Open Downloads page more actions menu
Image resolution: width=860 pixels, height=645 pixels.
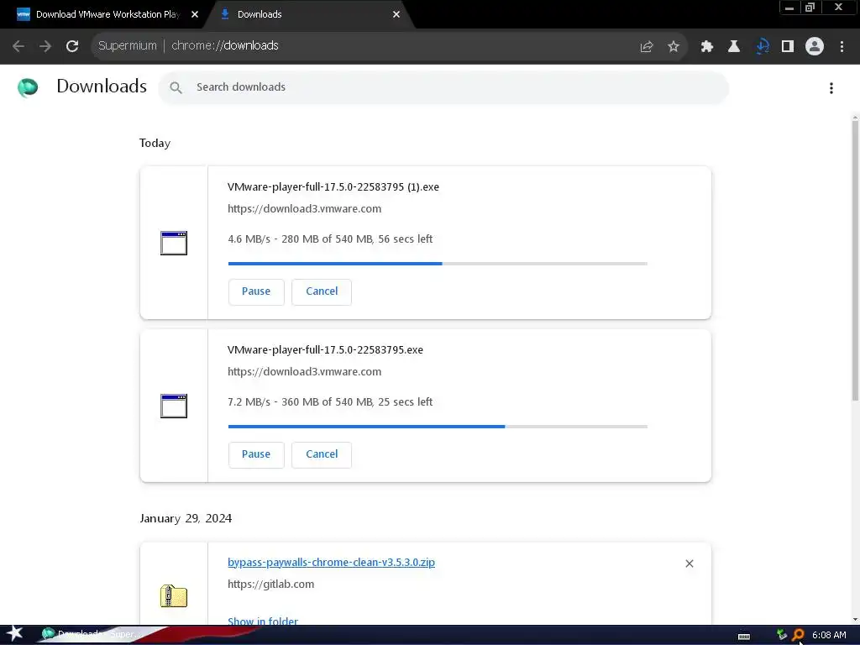pyautogui.click(x=831, y=88)
